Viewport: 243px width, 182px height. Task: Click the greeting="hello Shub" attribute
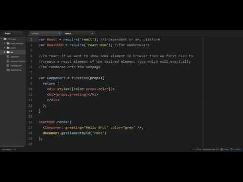87,127
